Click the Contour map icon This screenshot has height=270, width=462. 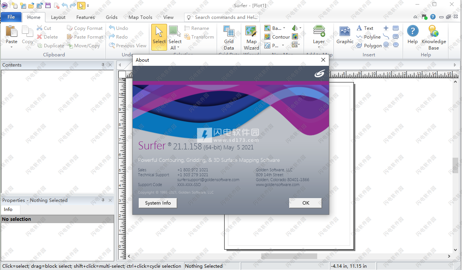(x=267, y=37)
